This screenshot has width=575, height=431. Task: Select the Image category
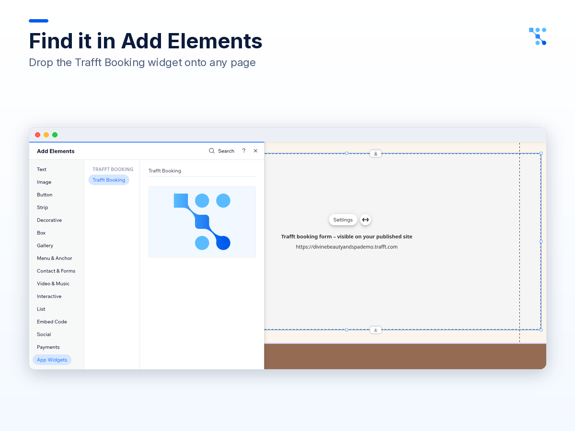click(44, 182)
